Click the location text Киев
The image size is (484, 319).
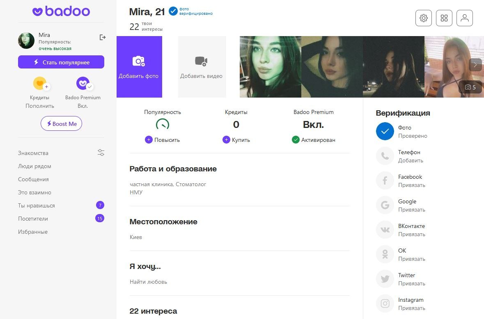click(136, 237)
